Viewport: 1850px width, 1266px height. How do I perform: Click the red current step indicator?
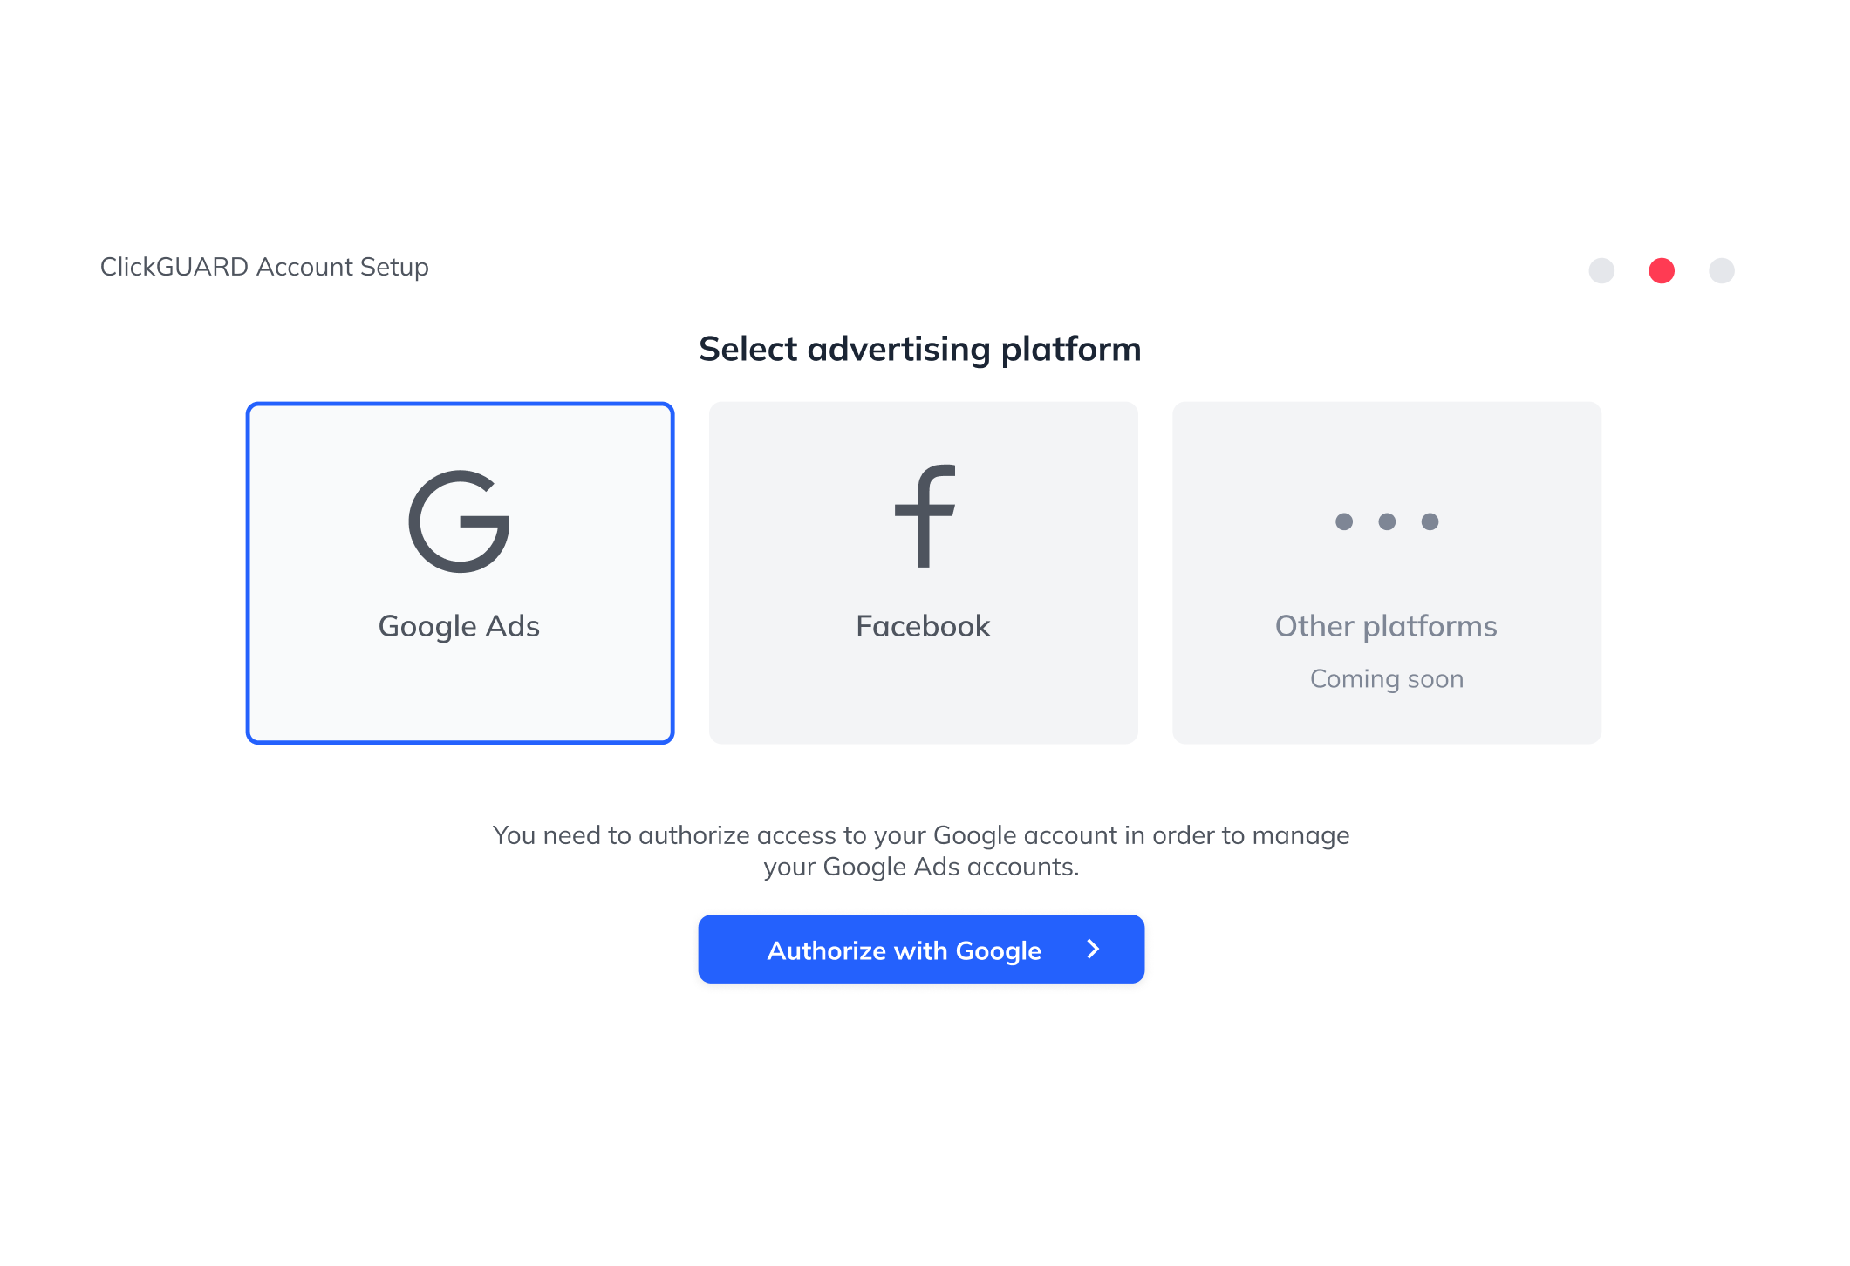(x=1662, y=270)
